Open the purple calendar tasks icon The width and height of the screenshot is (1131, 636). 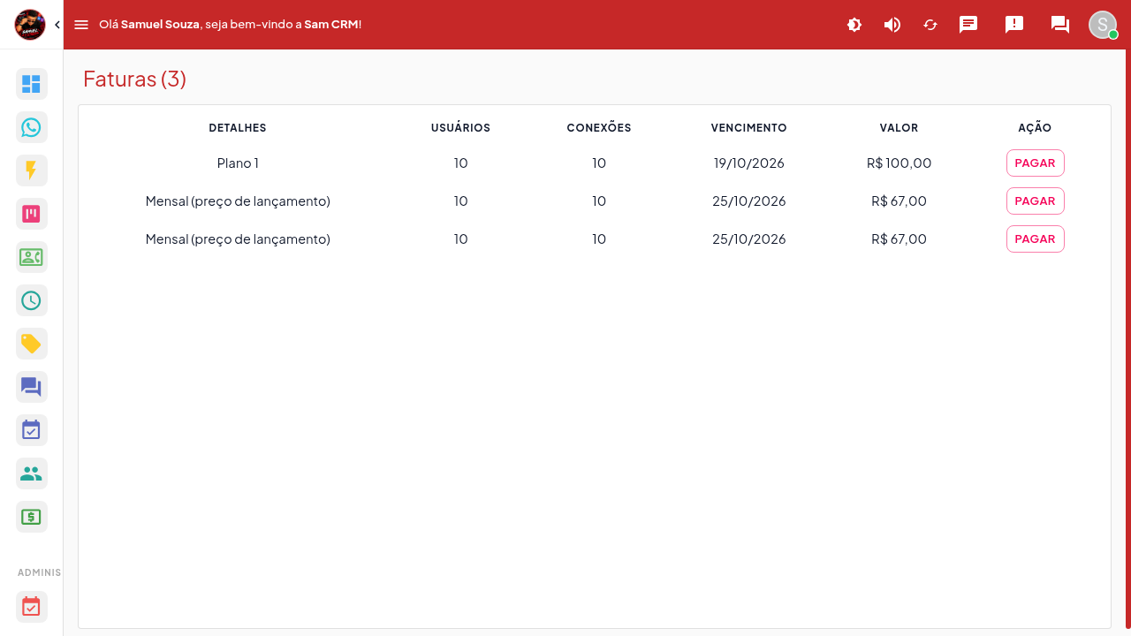(x=31, y=430)
